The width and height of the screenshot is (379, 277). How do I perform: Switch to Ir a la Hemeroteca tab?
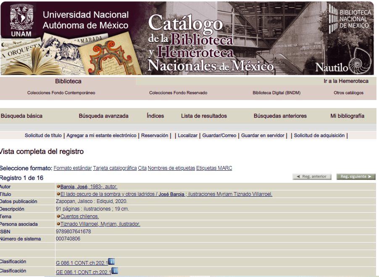tap(346, 81)
